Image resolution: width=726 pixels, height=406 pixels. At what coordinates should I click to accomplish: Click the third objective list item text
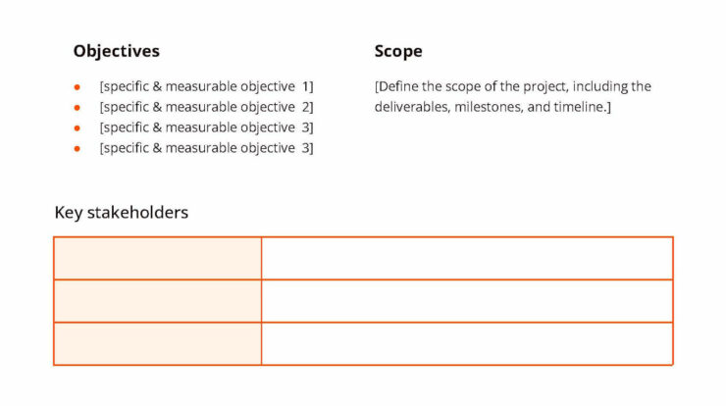(x=206, y=127)
